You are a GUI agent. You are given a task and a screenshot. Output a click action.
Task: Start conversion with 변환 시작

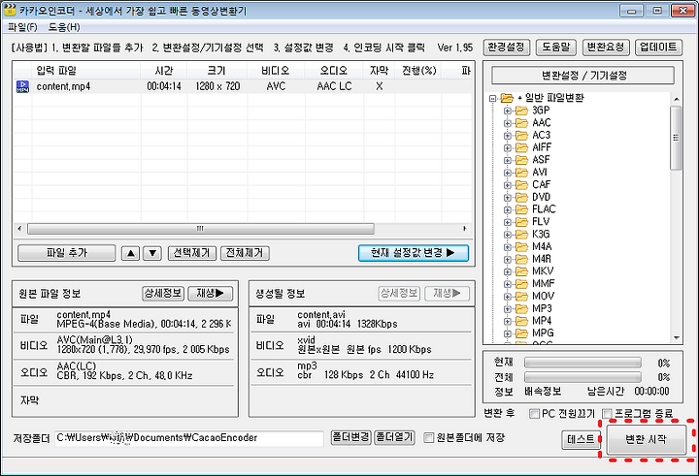pyautogui.click(x=646, y=439)
